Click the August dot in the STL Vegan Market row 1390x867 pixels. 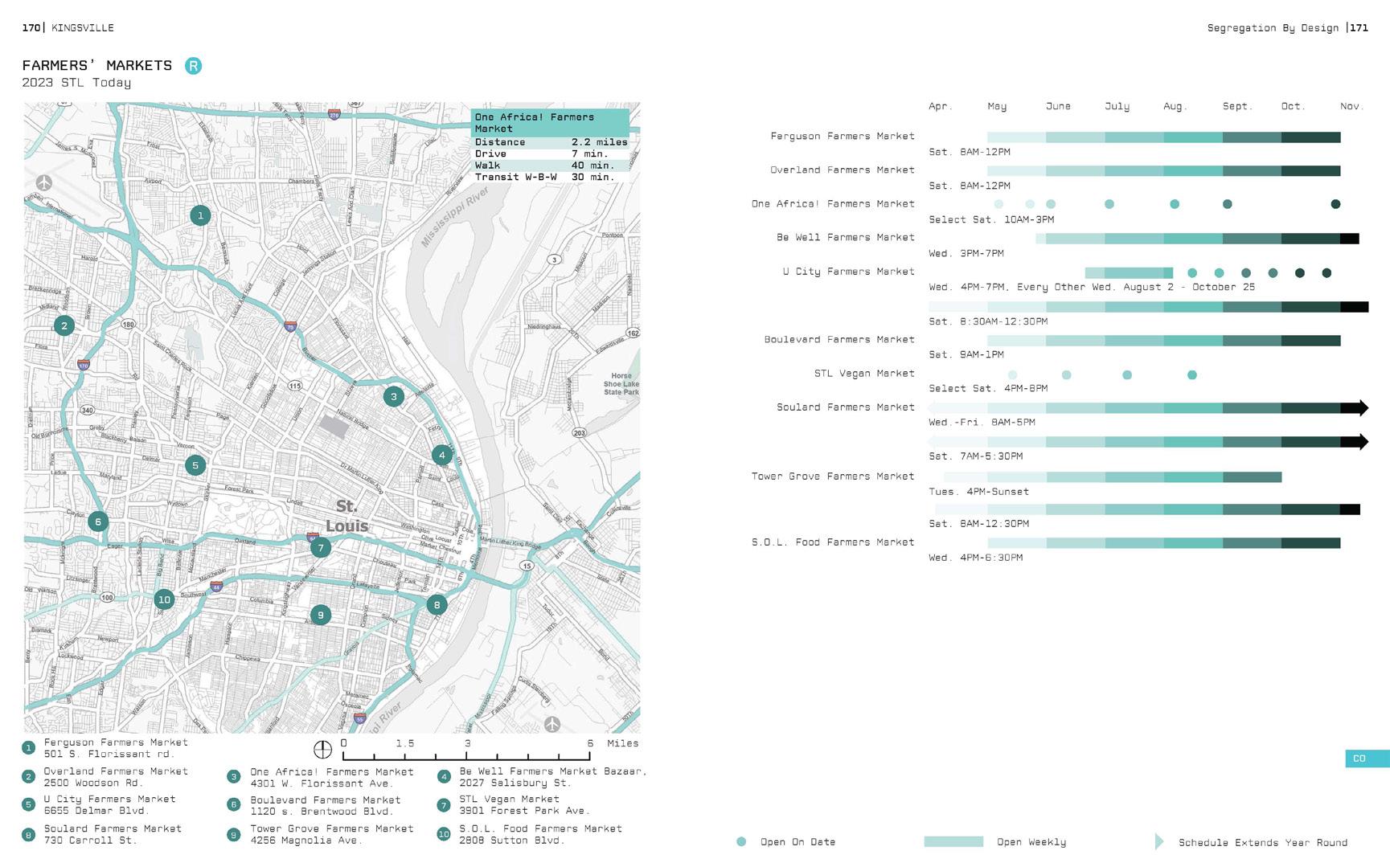tap(1192, 375)
